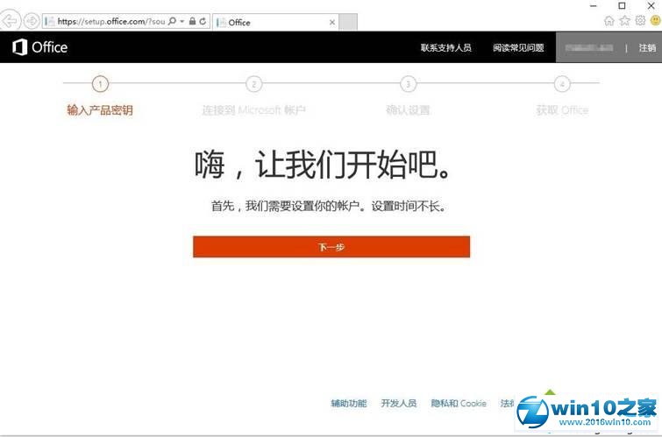This screenshot has height=437, width=662.
Task: Open 隐私和 Cookie footer link
Action: [458, 403]
